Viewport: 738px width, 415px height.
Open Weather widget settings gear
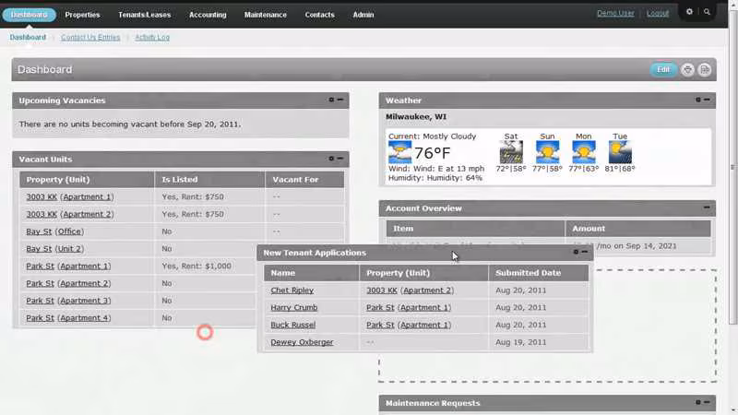pos(698,100)
